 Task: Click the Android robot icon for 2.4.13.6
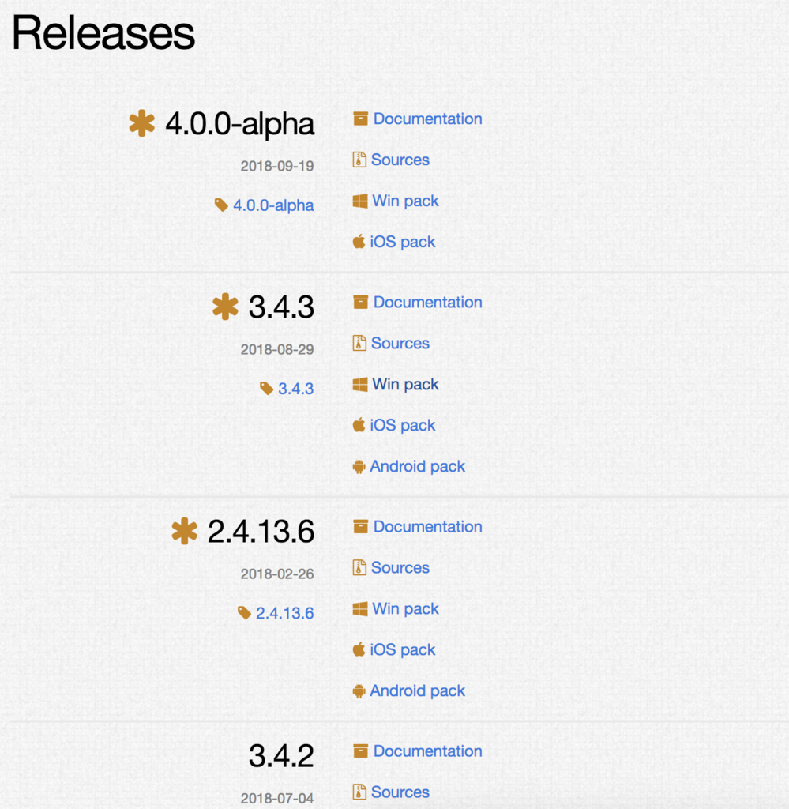[359, 690]
